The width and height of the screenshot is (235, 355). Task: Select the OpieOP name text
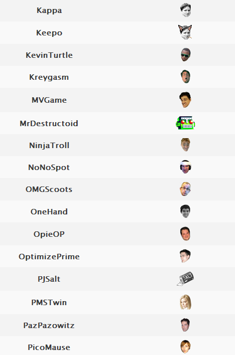point(49,234)
